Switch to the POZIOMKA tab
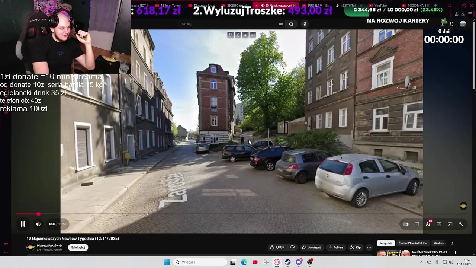Screen dimensions: 476x268 click(416, 6)
